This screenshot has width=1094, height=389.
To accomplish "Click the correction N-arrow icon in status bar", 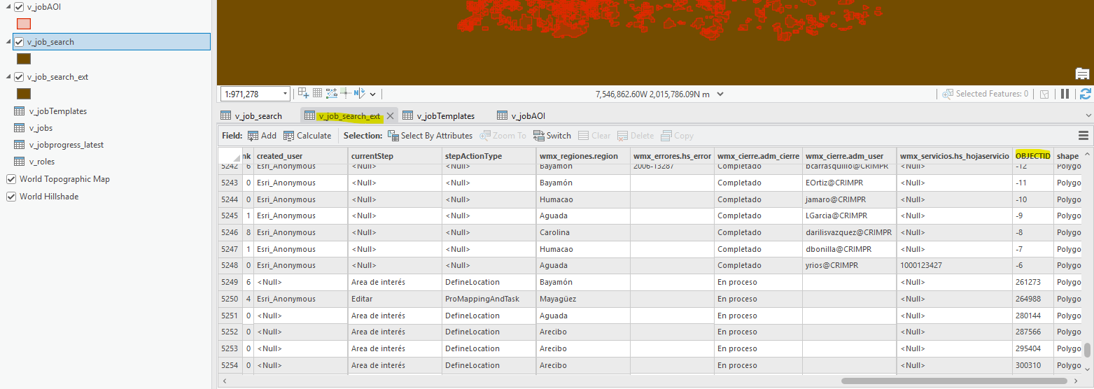I will point(360,93).
